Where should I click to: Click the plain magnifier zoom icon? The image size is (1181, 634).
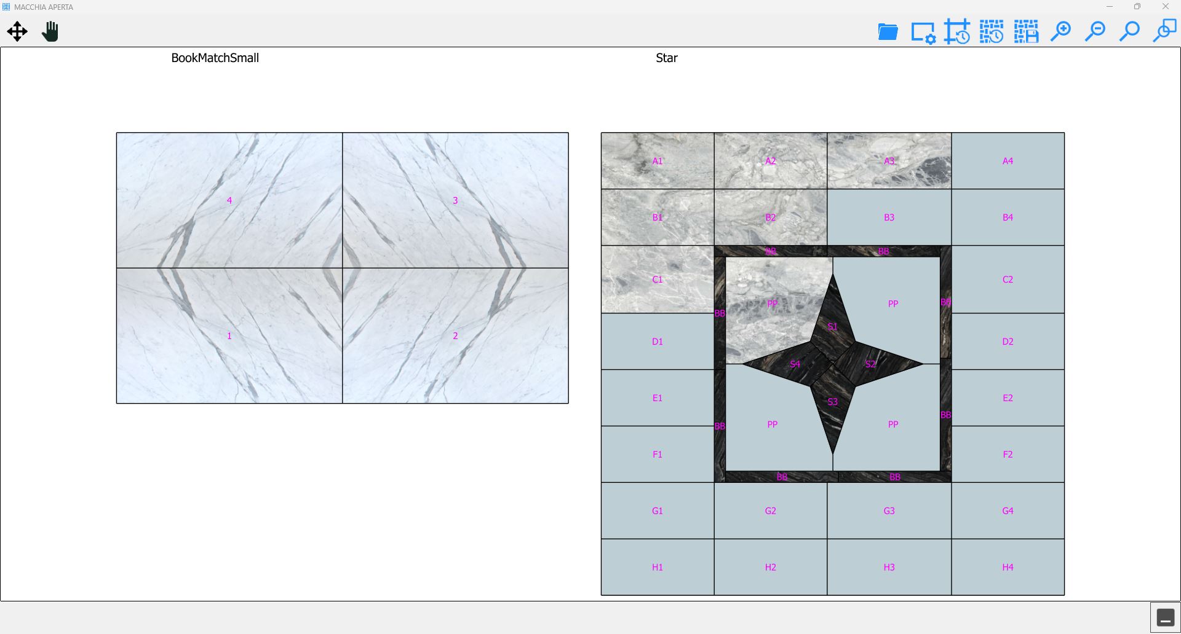(x=1129, y=31)
